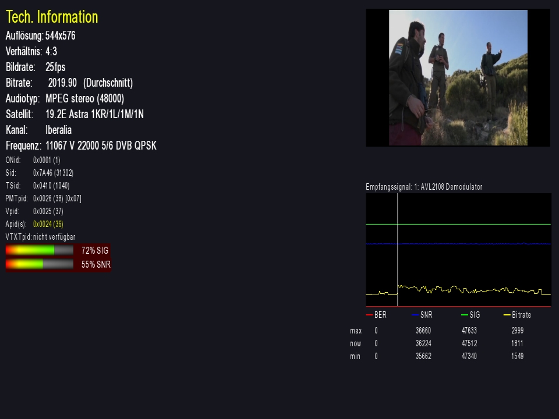The image size is (559, 419).
Task: Click the max row label
Action: tap(356, 331)
